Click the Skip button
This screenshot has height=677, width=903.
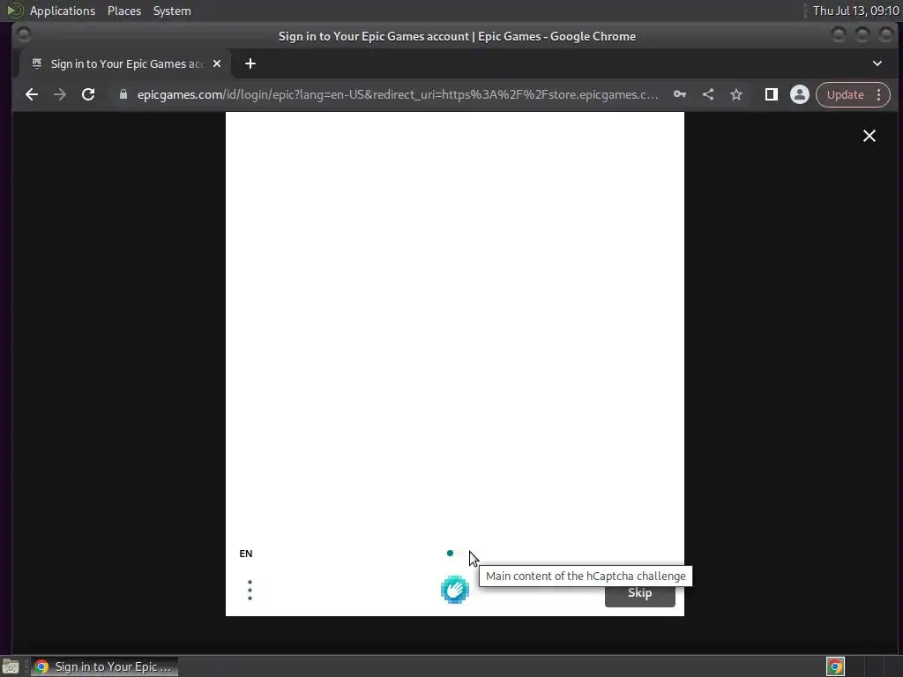click(x=640, y=593)
